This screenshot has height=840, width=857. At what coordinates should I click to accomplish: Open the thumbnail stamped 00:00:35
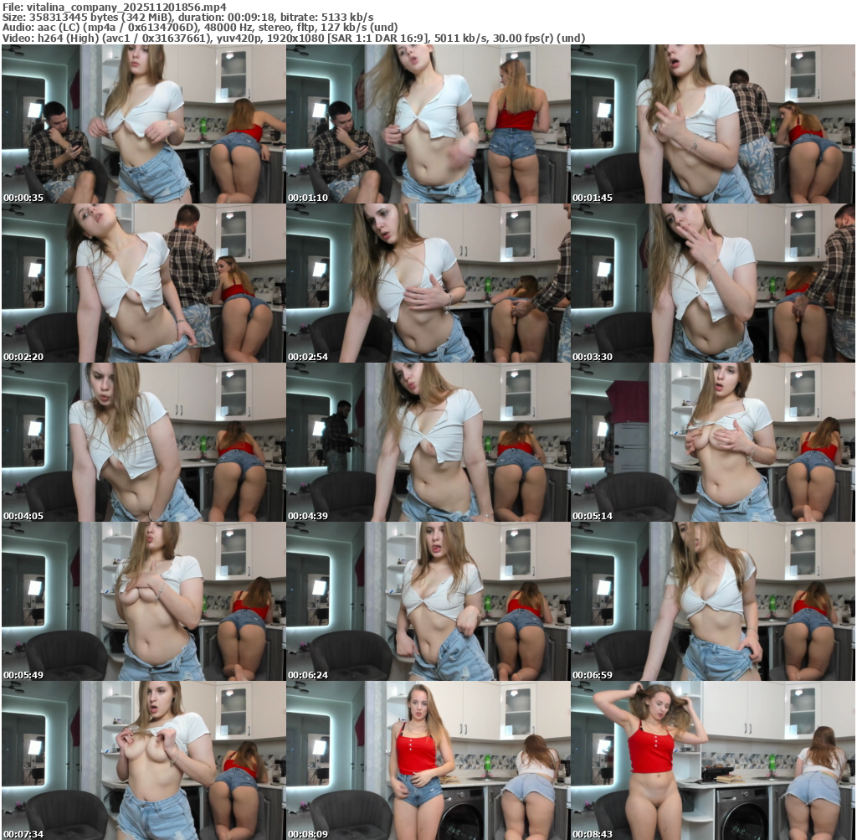[143, 124]
